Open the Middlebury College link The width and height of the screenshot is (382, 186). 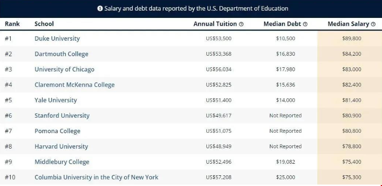[x=62, y=162]
